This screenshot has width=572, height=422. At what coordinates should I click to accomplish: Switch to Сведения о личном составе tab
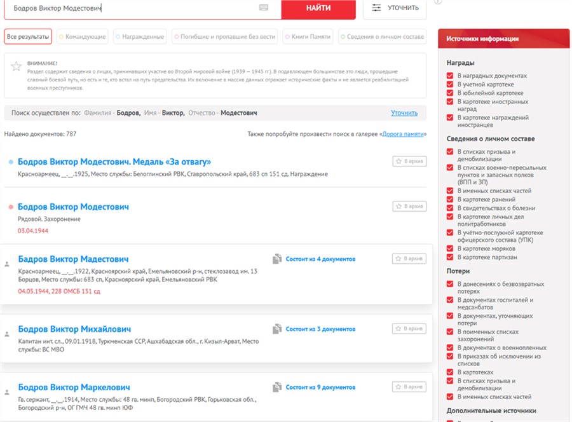click(x=383, y=36)
